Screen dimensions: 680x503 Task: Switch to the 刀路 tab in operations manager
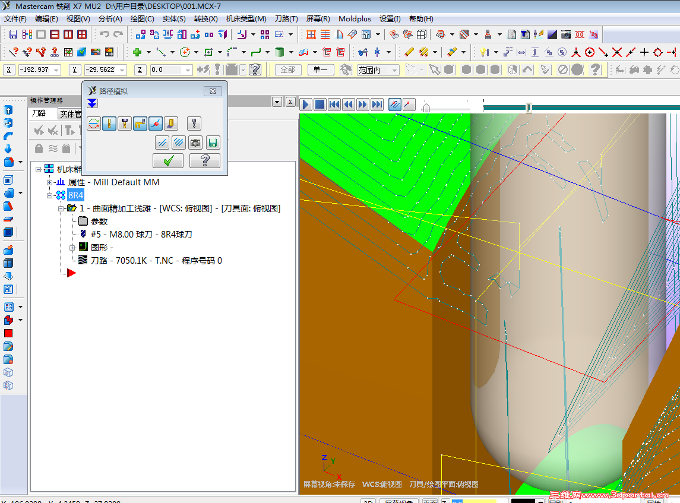pos(39,113)
